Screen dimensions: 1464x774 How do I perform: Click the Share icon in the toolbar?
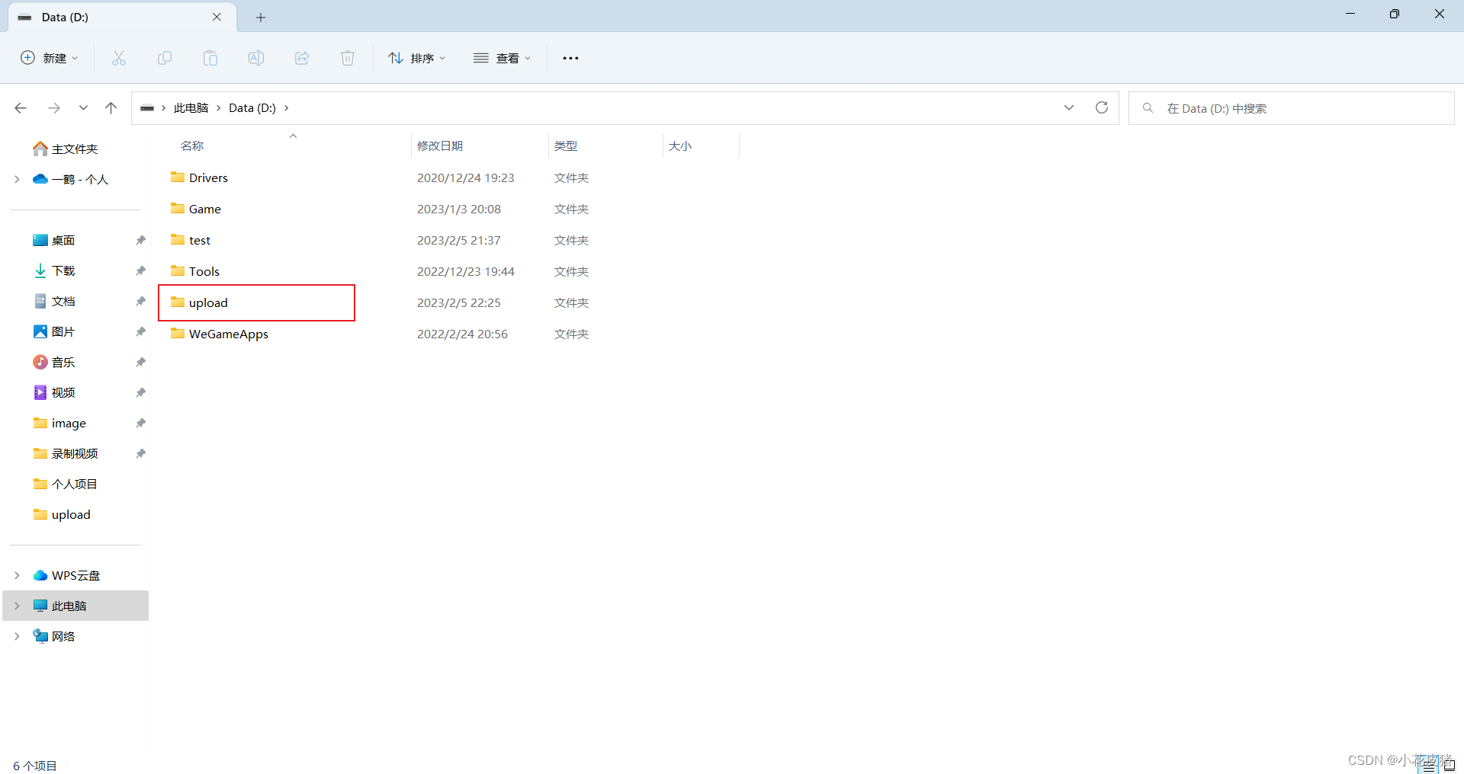coord(302,58)
